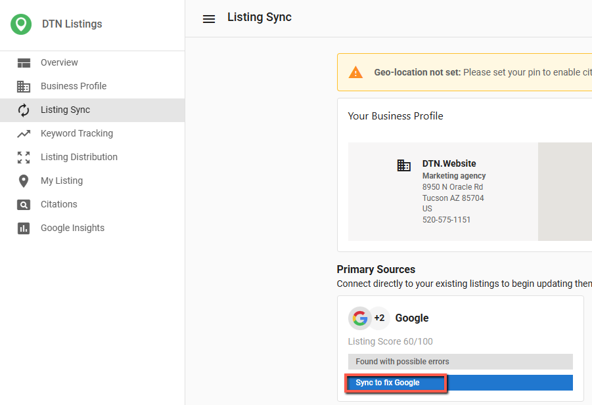Click the Business Profile building icon in sidebar
This screenshot has width=592, height=405.
point(24,87)
